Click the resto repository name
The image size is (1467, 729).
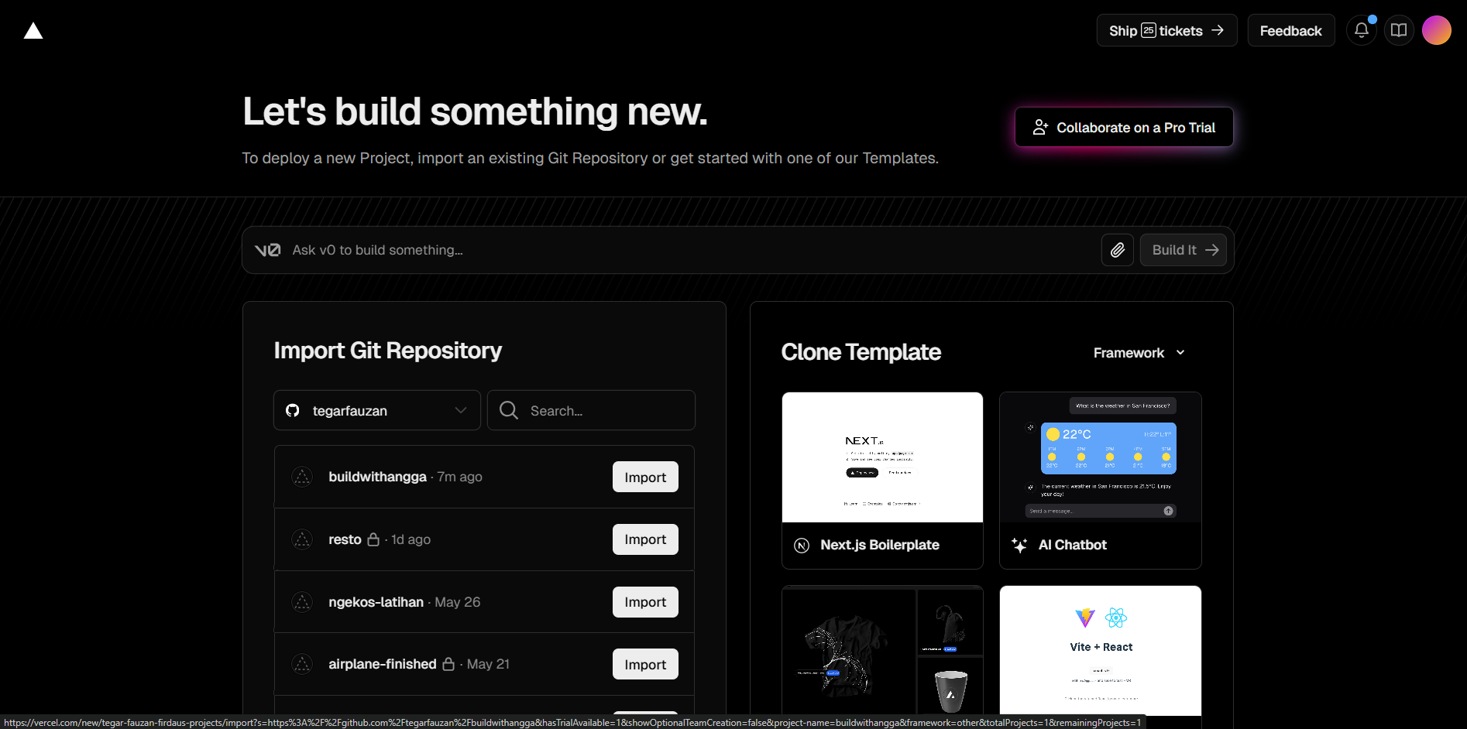(x=345, y=539)
